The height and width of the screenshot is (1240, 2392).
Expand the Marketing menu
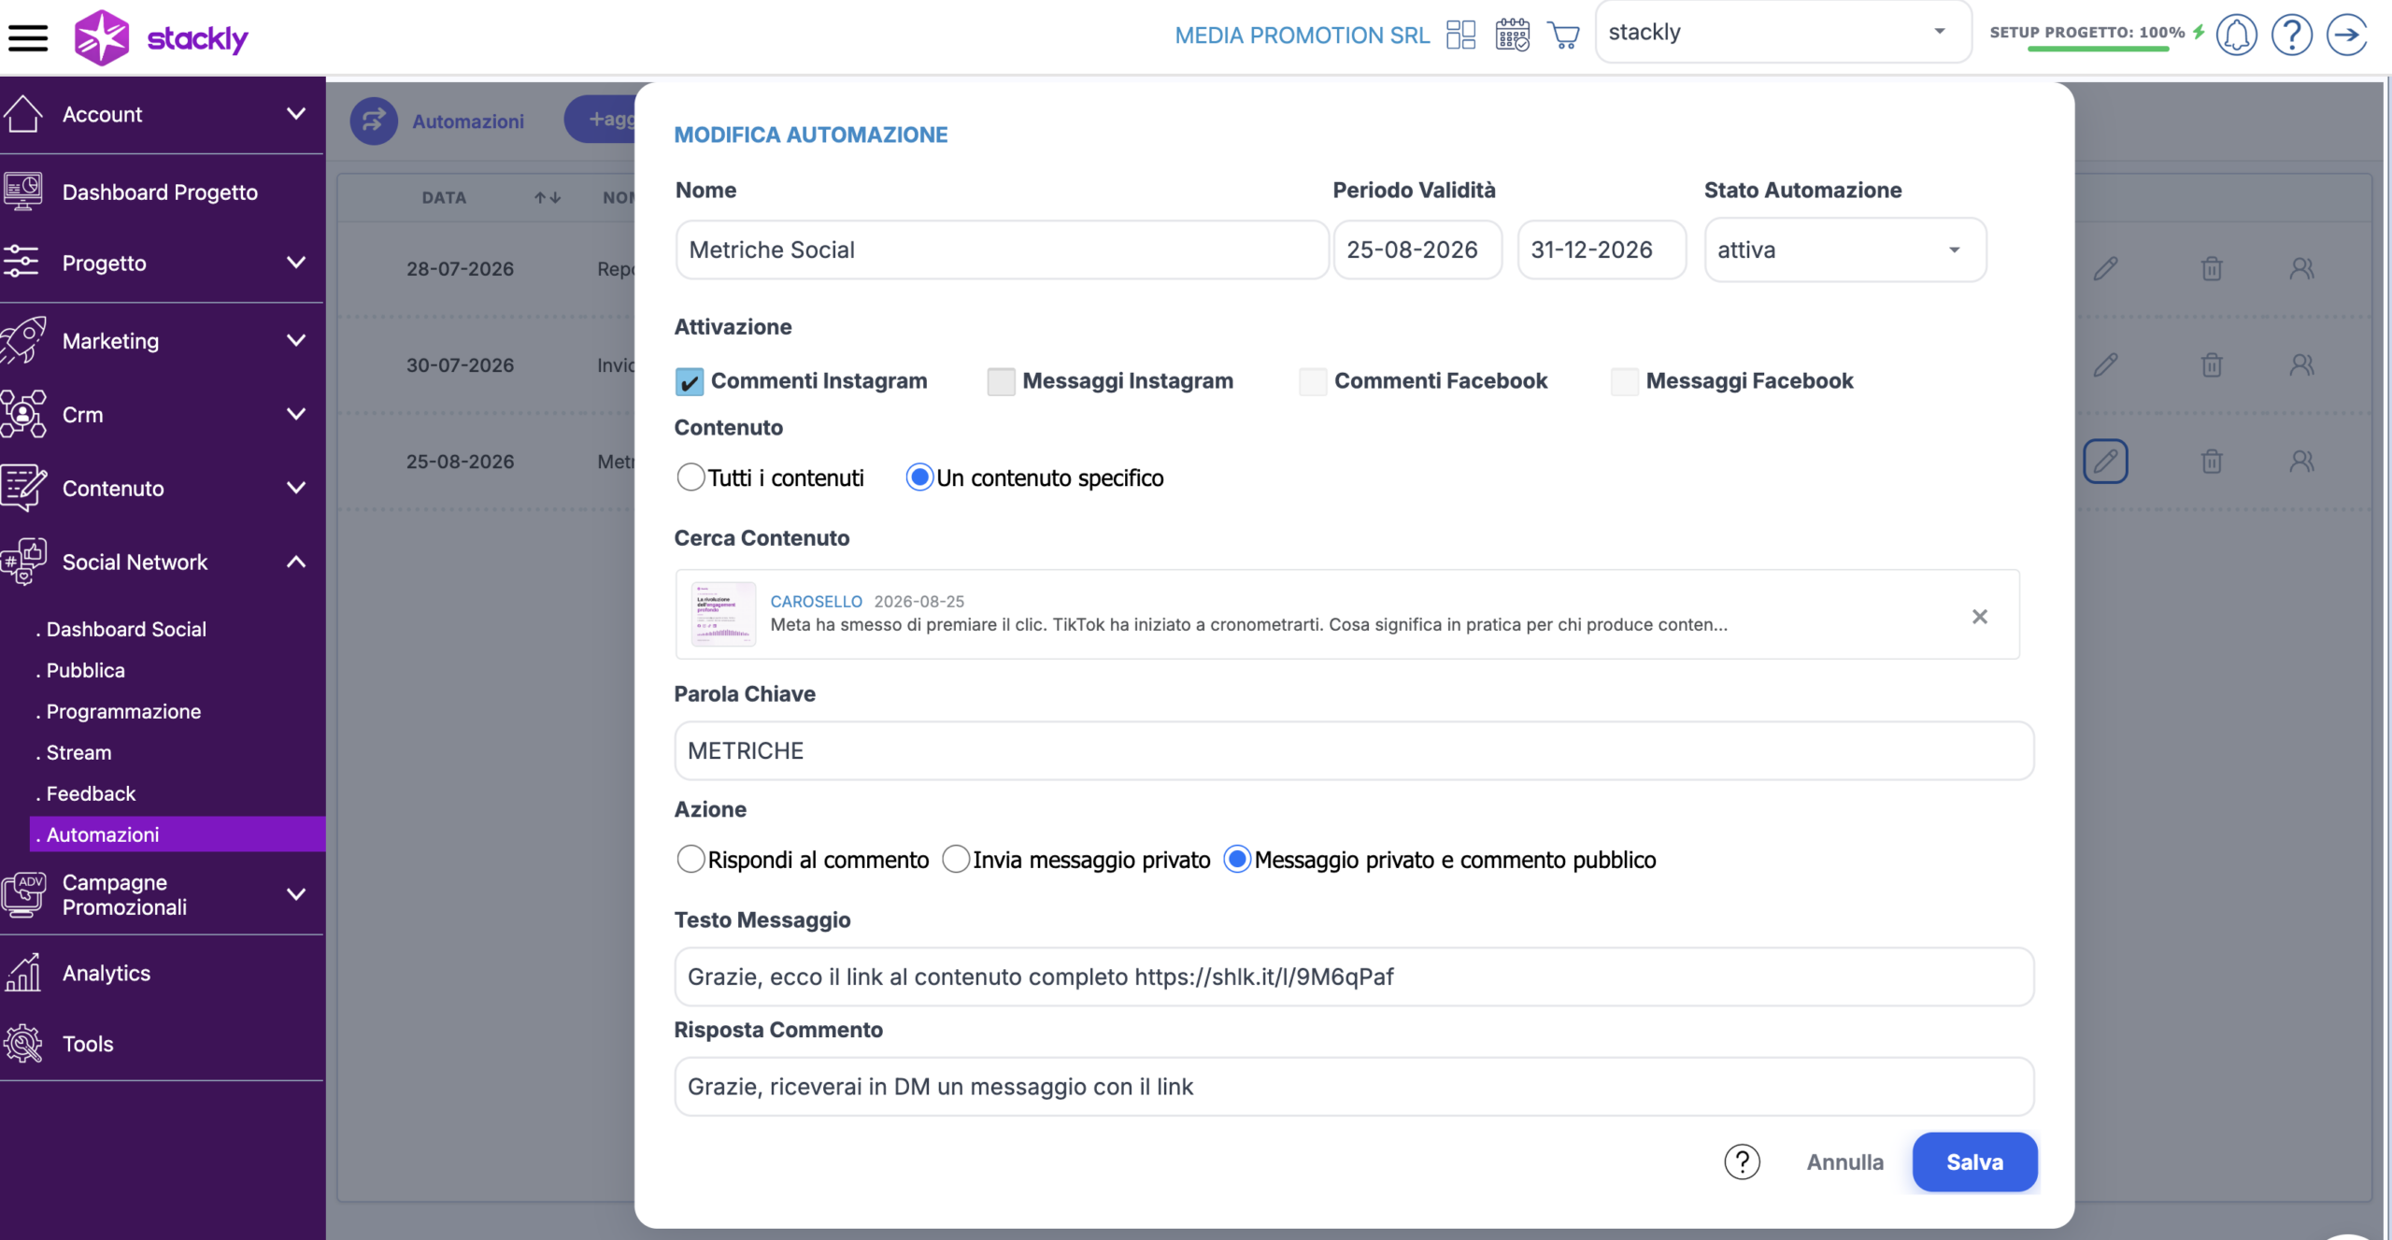(x=296, y=340)
